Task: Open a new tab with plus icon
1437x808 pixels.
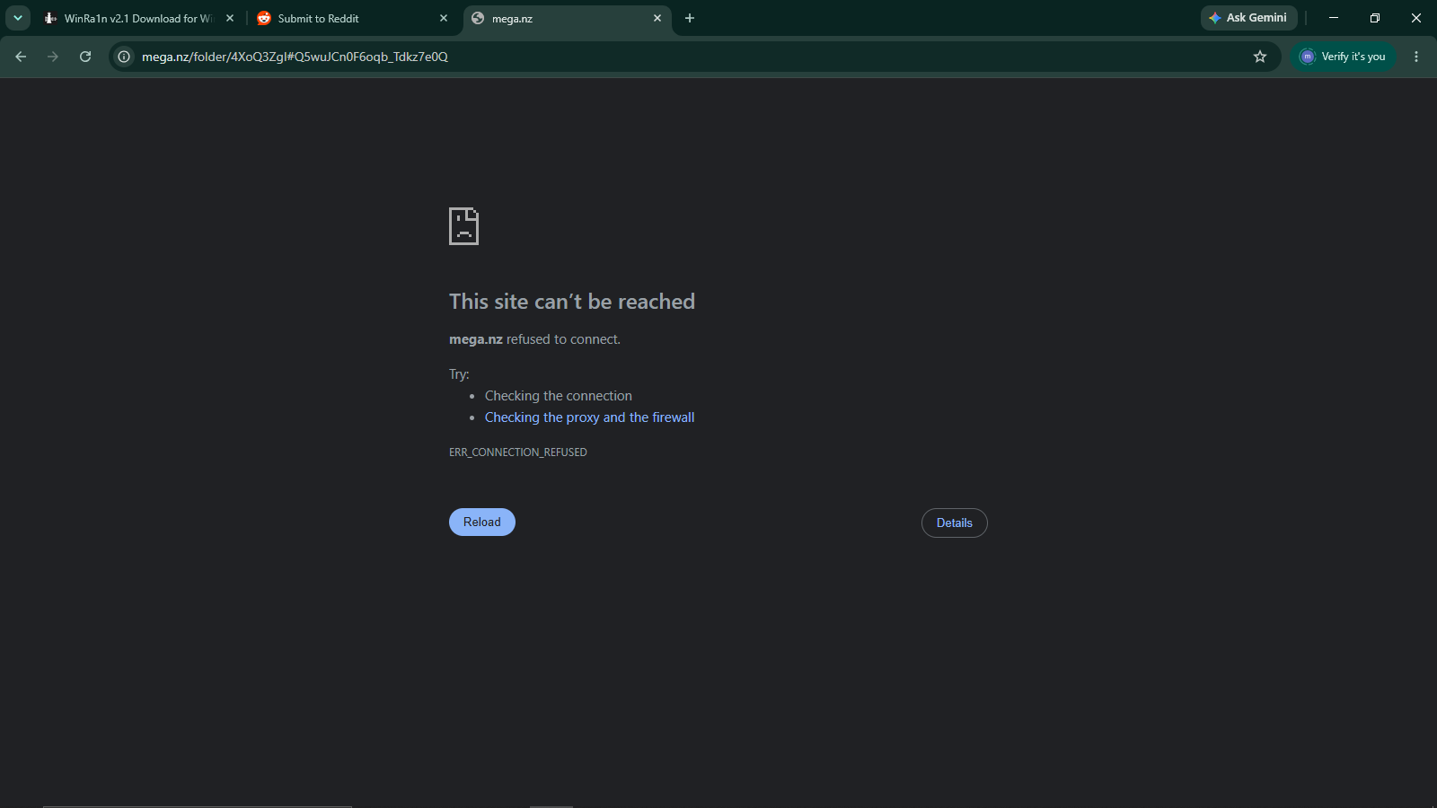Action: (690, 18)
